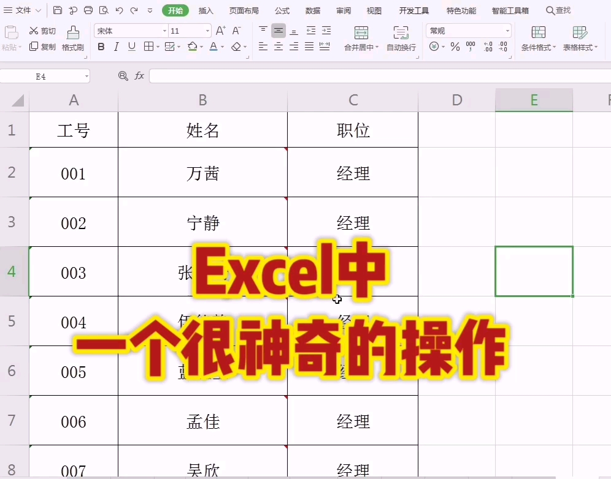This screenshot has height=479, width=611.
Task: Toggle Underline formatting
Action: tap(132, 47)
